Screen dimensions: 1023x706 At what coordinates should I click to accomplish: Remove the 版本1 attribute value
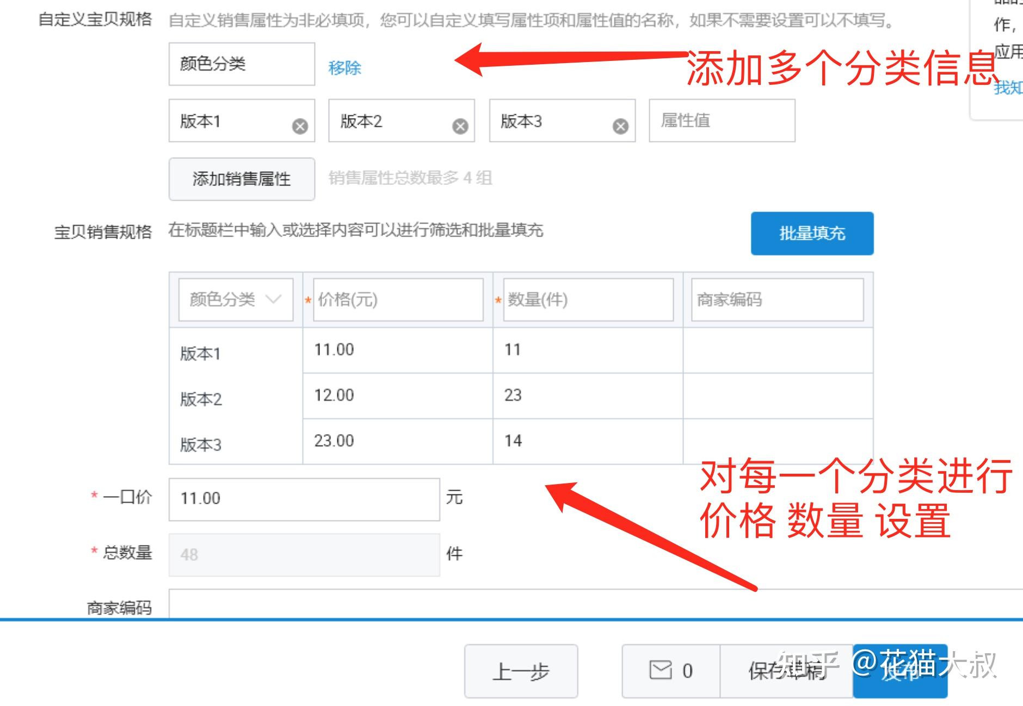pyautogui.click(x=300, y=126)
